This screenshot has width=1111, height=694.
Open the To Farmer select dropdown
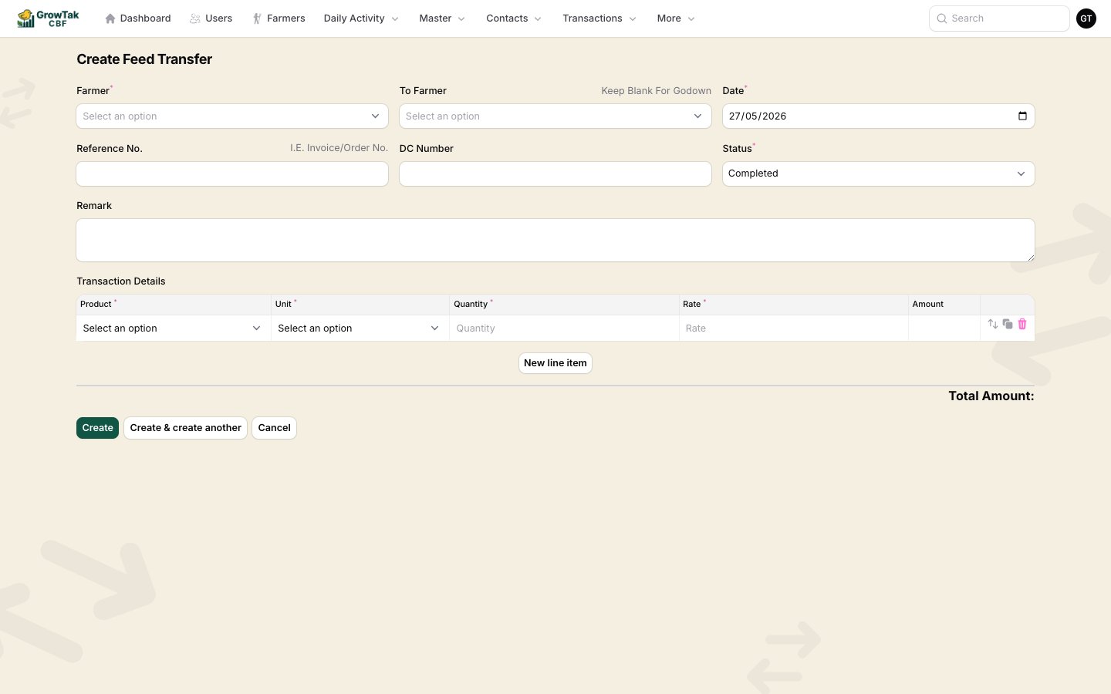point(555,116)
